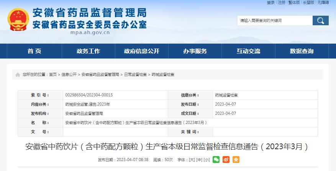Open the 首页 navigation tab
The image size is (336, 171).
pyautogui.click(x=34, y=51)
